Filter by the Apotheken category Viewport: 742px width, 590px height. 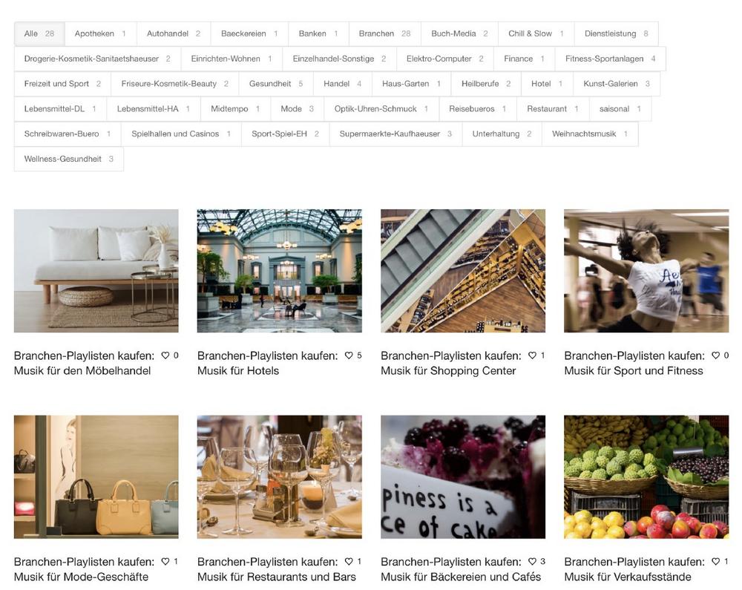pyautogui.click(x=100, y=33)
